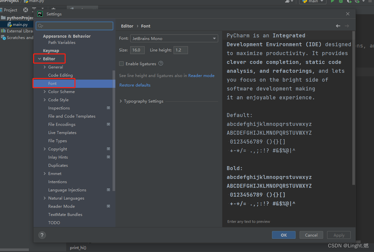
Task: Focus the settings search field
Action: [x=74, y=26]
